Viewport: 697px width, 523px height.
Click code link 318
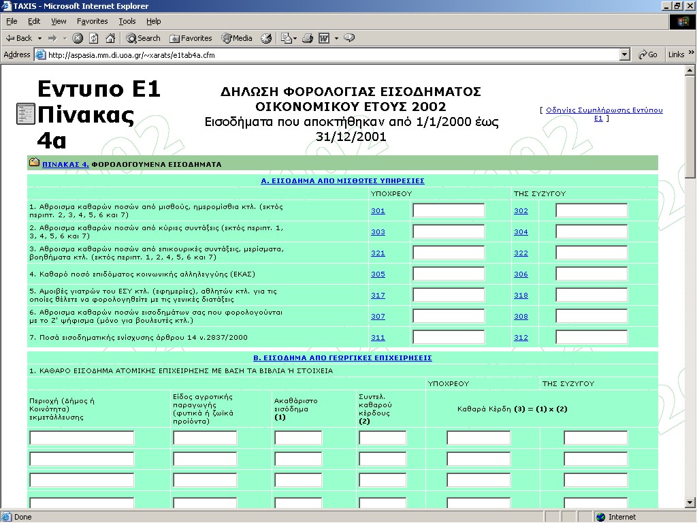point(521,296)
